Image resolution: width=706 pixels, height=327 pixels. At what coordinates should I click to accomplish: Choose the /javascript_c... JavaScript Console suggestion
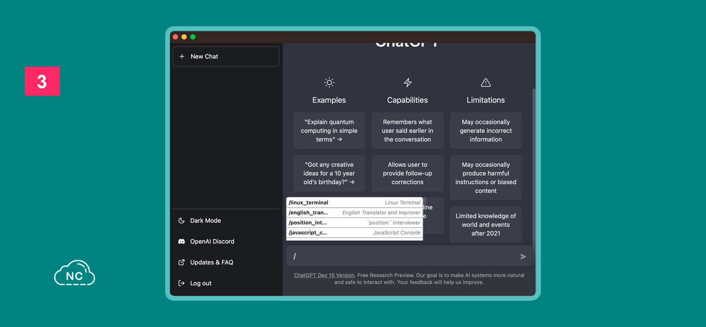354,233
